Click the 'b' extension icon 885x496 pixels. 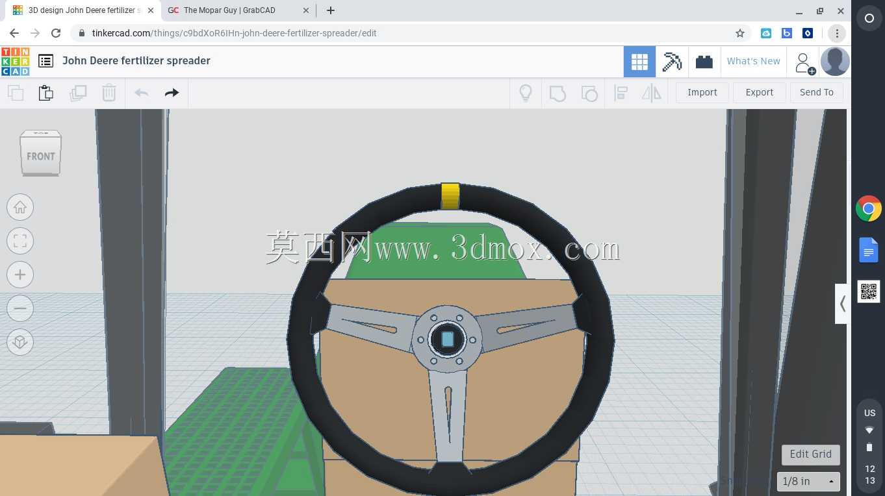[x=787, y=33]
